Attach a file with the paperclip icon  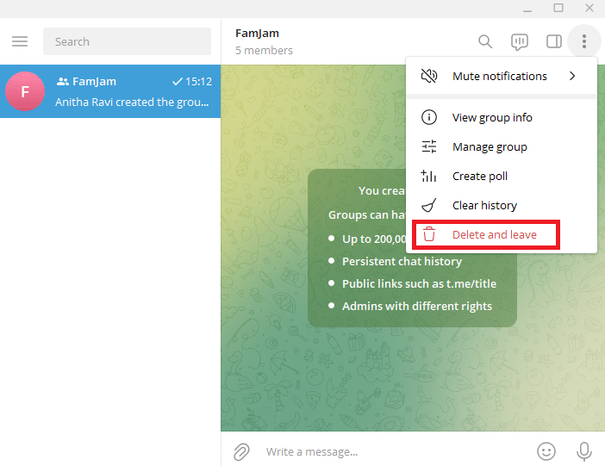pos(241,451)
